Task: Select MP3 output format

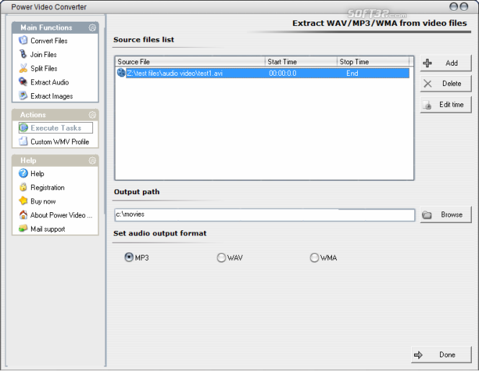Action: click(129, 257)
